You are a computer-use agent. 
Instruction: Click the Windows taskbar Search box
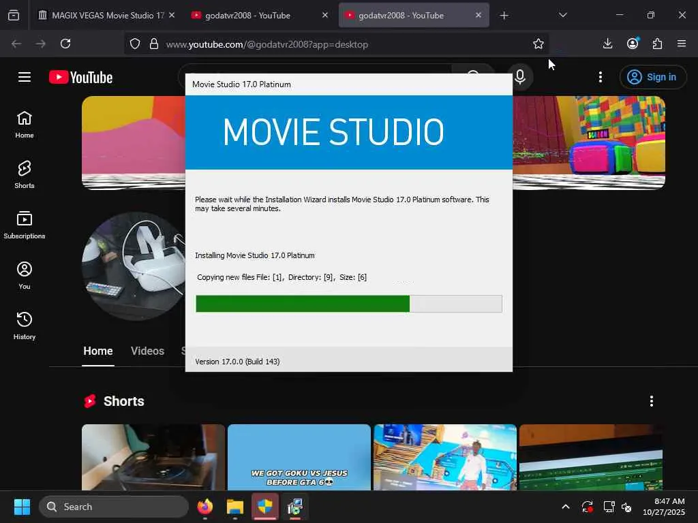tap(114, 507)
